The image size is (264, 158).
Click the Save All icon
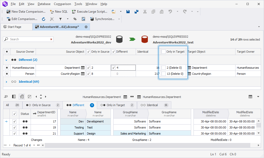click(136, 12)
